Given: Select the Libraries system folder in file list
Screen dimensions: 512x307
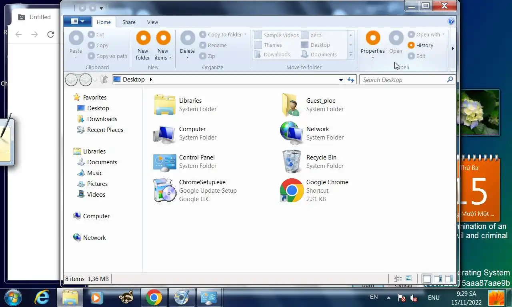Looking at the screenshot, I should click(185, 105).
